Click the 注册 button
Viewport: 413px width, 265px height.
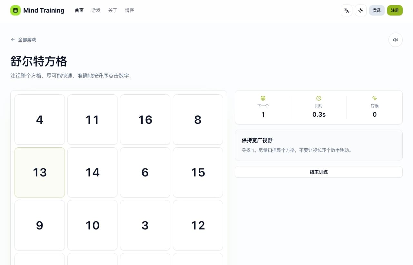pos(395,10)
